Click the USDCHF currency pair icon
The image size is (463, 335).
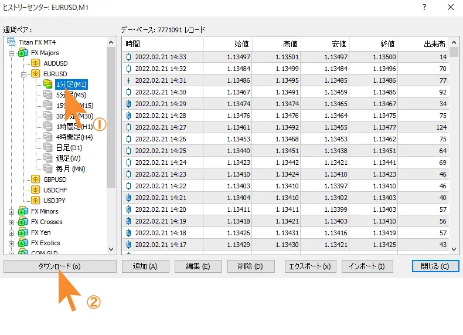[x=35, y=190]
